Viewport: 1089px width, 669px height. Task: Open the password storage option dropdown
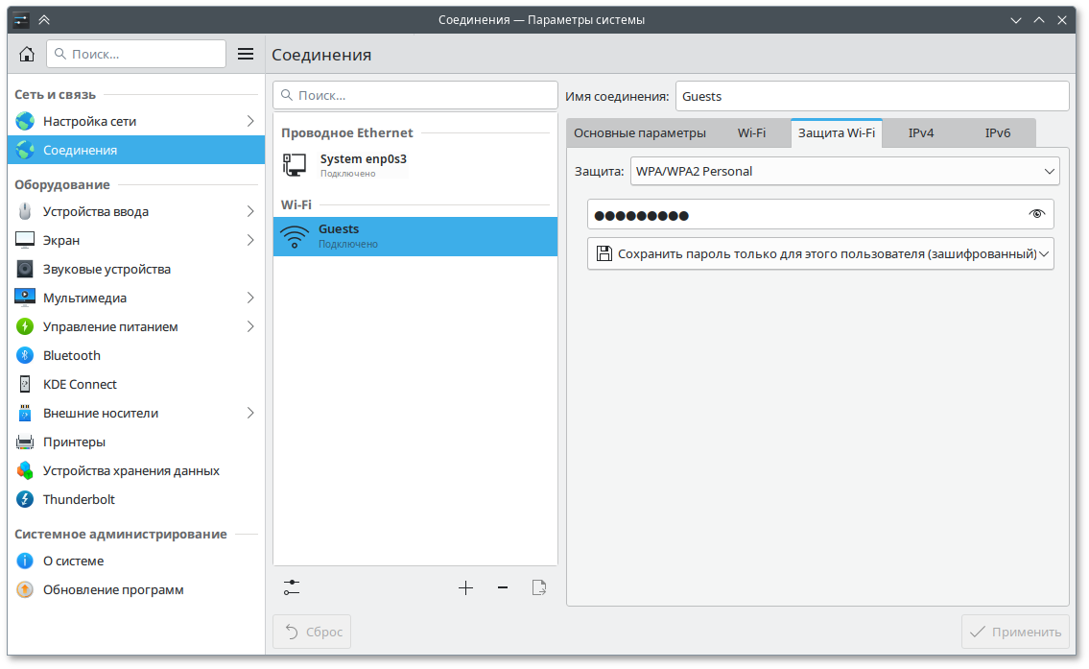coord(820,254)
